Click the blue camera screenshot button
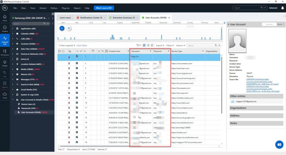This screenshot has height=155, width=286. pos(279,145)
